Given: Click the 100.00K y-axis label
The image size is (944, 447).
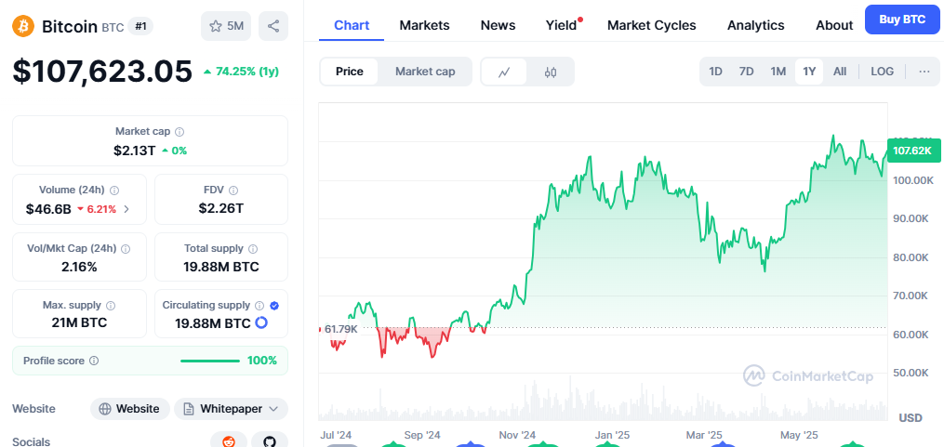Looking at the screenshot, I should click(915, 180).
